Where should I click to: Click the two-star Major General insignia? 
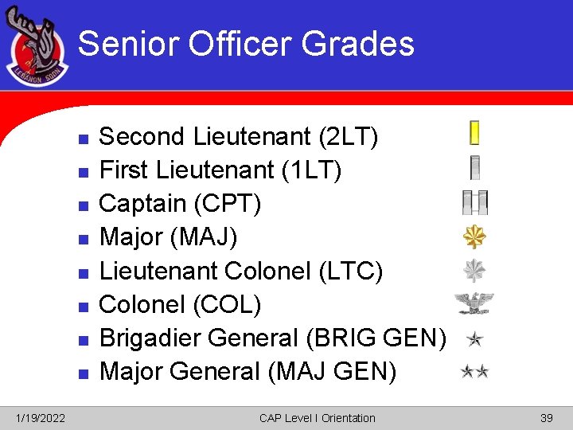click(x=475, y=371)
